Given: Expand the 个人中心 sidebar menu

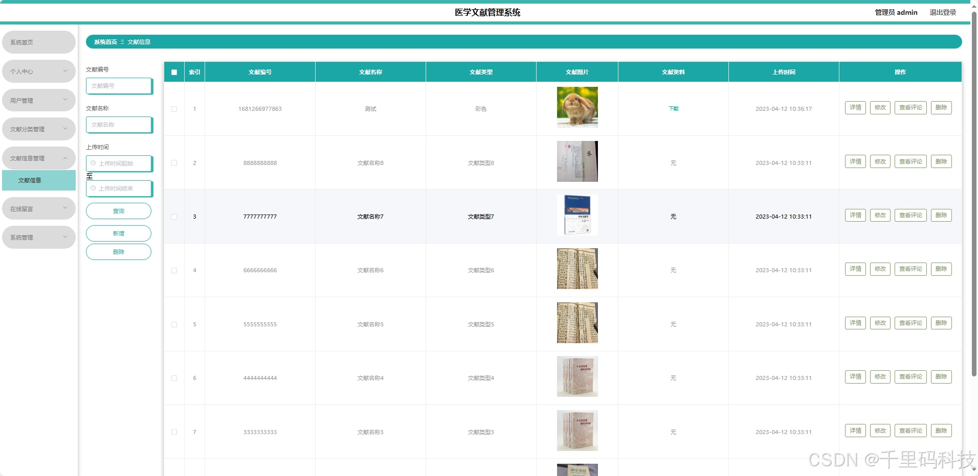Looking at the screenshot, I should point(39,71).
